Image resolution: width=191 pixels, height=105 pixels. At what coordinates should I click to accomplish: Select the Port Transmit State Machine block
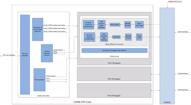[x=104, y=37]
